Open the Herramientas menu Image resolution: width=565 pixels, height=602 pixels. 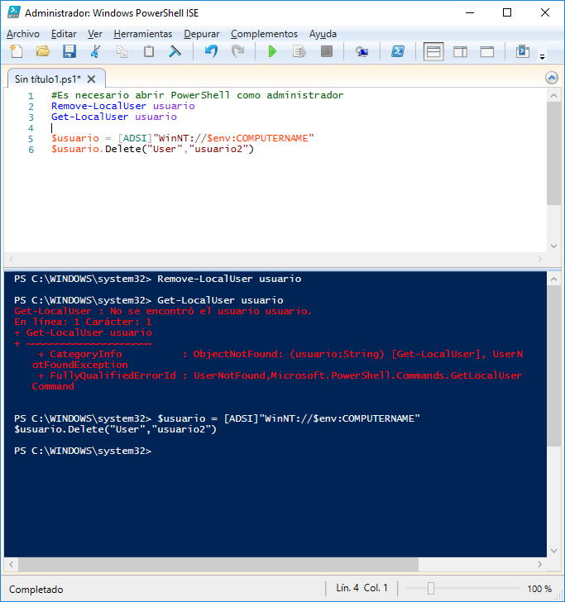point(143,34)
